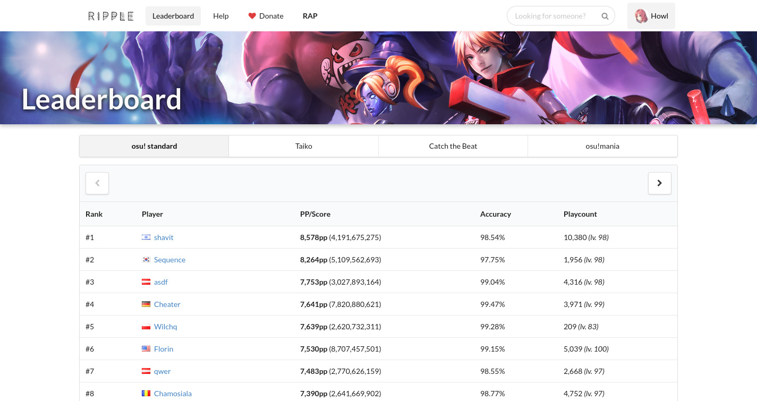Screen dimensions: 757x401
Task: Click the Germany flag next to Cheater
Action: 146,304
